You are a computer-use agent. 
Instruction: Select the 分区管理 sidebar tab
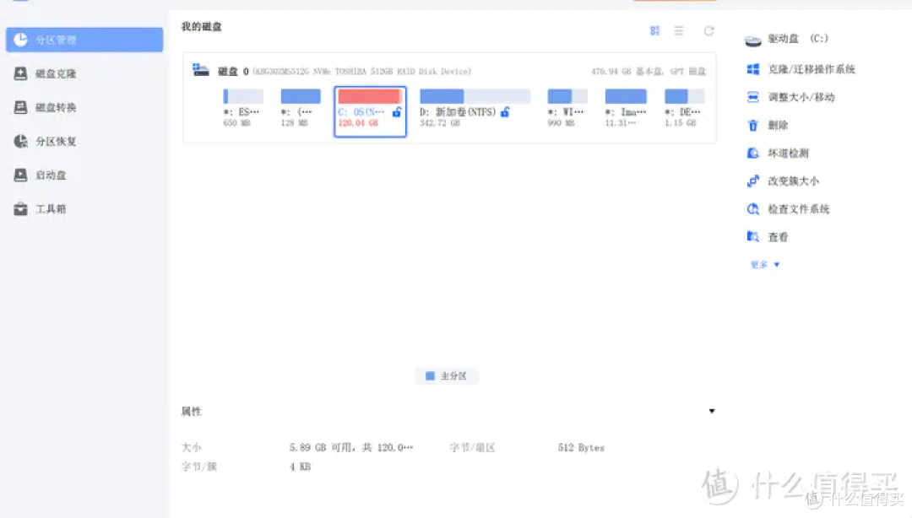click(x=84, y=40)
